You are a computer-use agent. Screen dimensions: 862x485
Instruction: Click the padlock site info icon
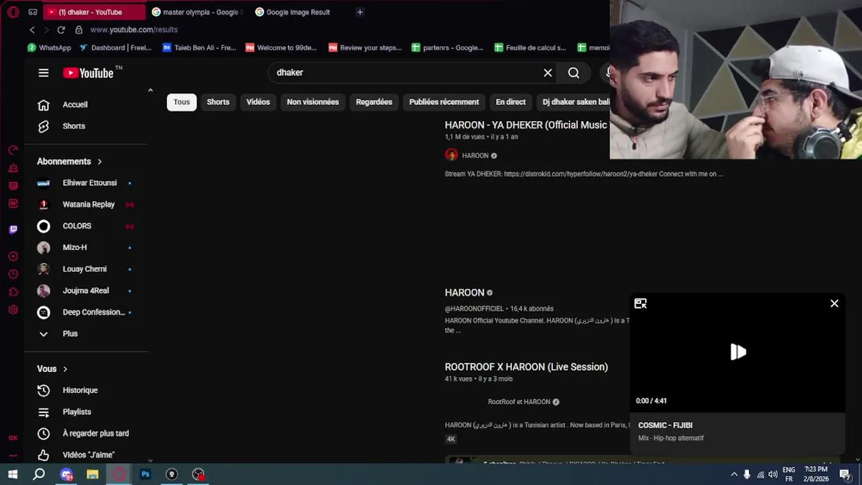[x=79, y=30]
